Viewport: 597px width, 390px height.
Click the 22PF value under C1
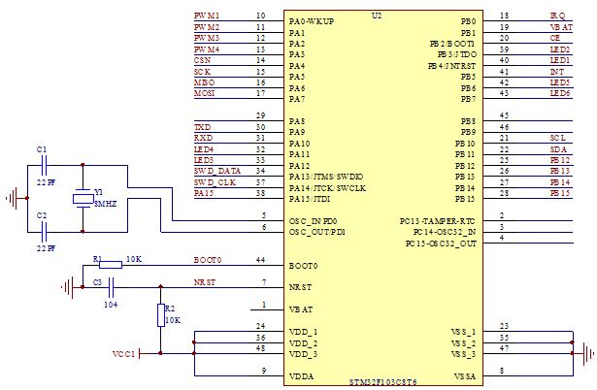(47, 182)
